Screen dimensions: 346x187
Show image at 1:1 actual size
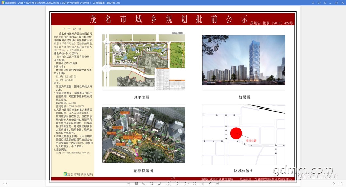pos(136,183)
